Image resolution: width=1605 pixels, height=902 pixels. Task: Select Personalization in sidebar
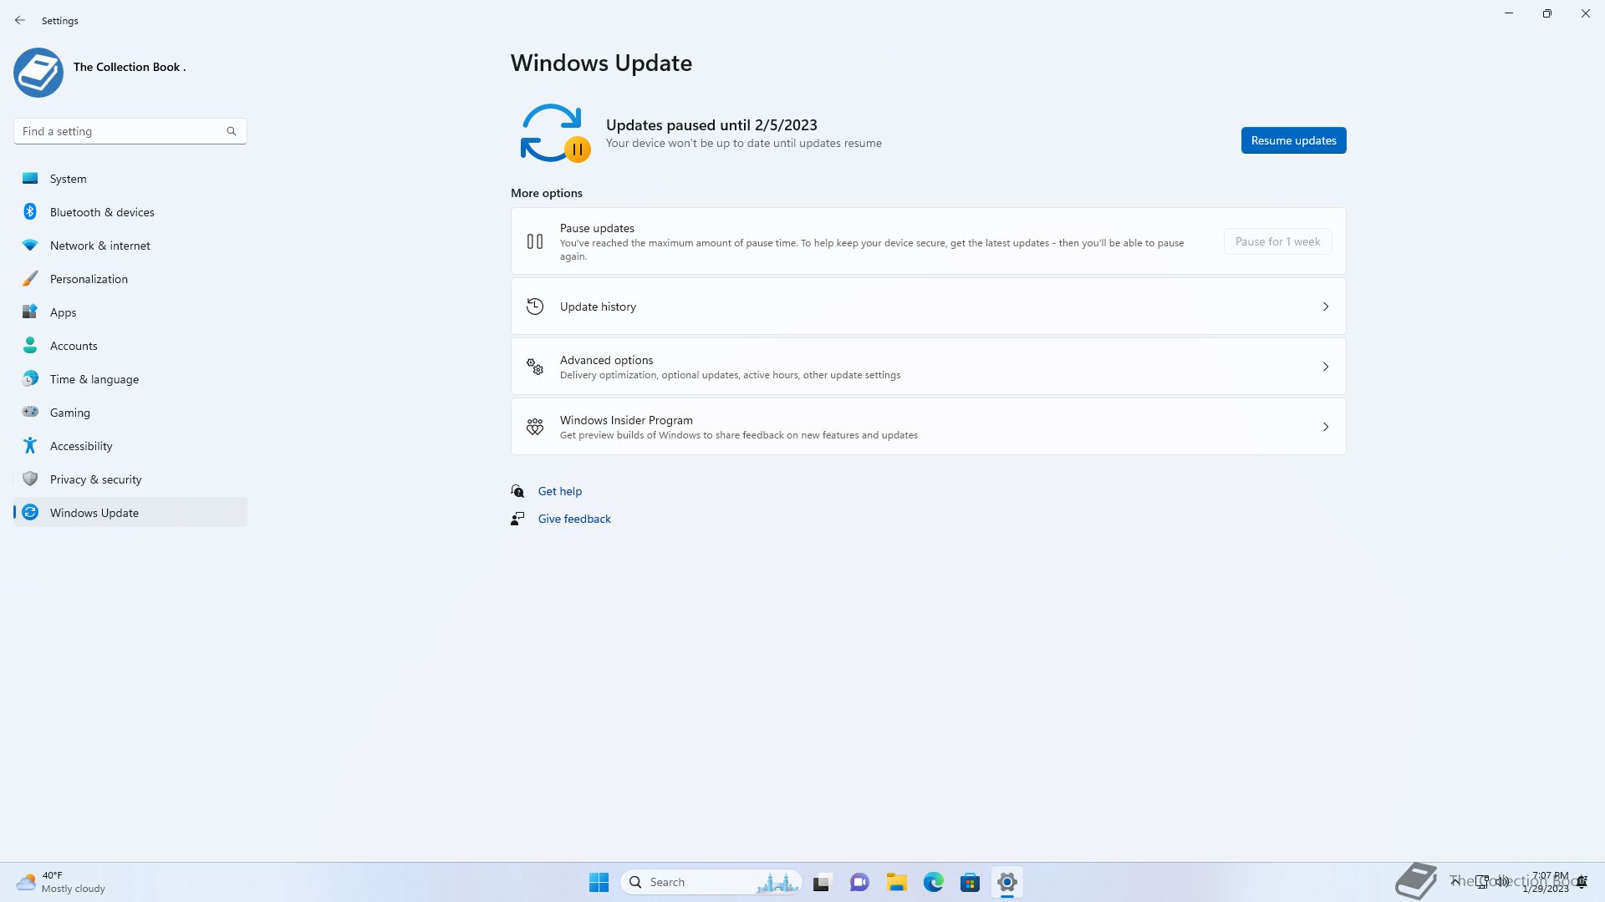[x=130, y=278]
